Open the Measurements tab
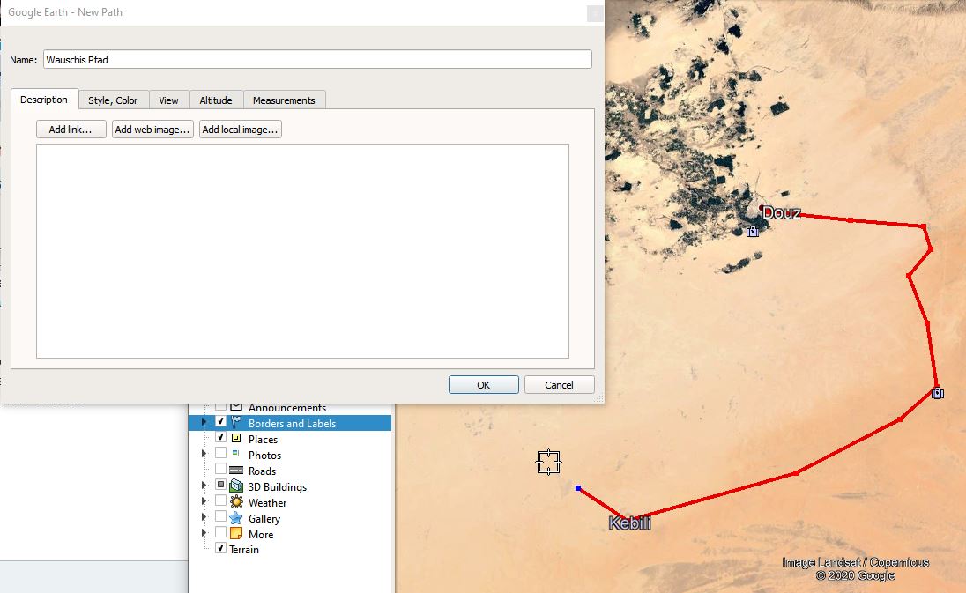Screen dimensions: 966x593 point(284,100)
